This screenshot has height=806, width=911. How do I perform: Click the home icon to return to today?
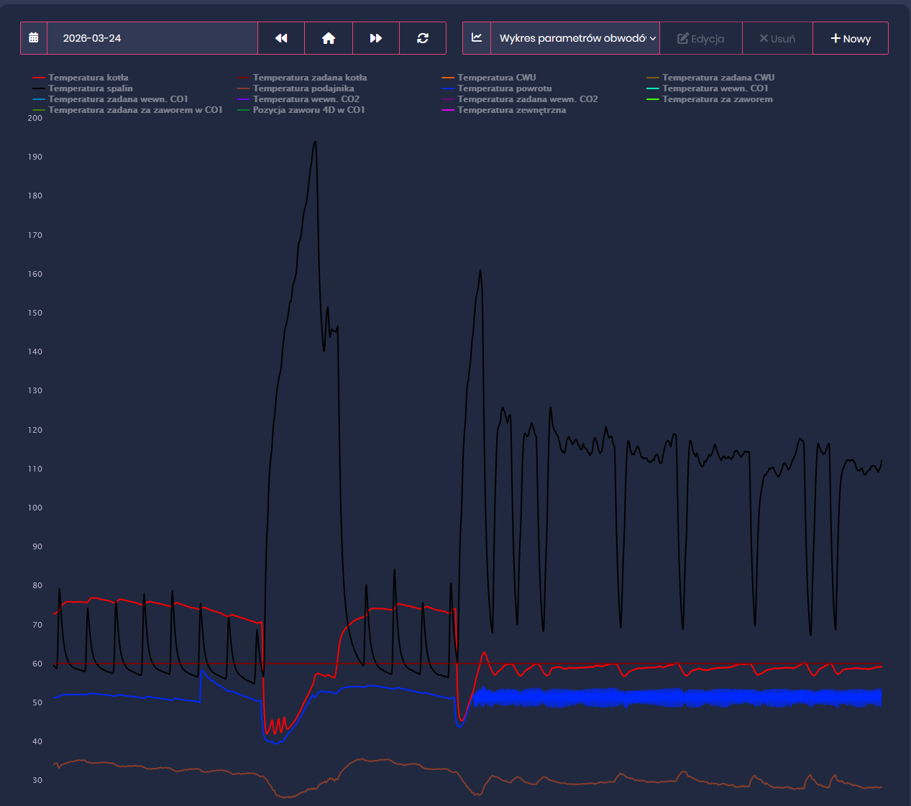[329, 38]
